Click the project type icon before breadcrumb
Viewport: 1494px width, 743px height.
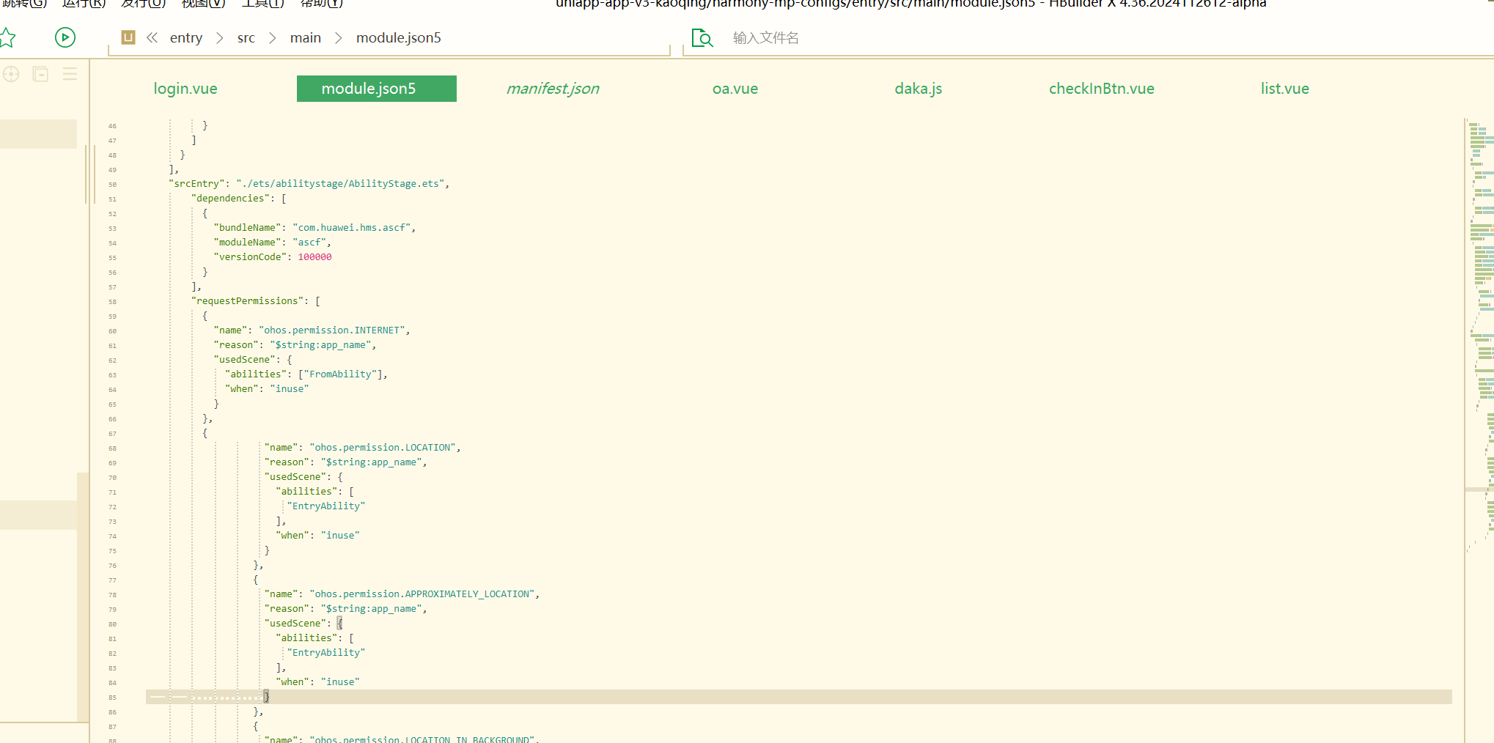[x=128, y=37]
